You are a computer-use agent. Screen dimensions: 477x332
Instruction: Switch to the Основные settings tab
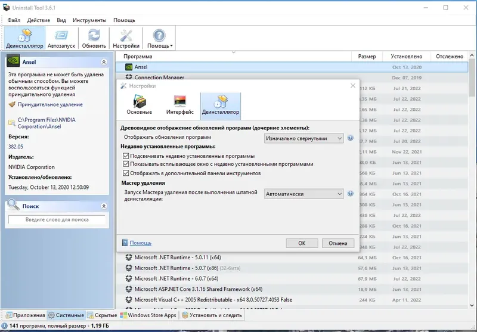[x=140, y=105]
